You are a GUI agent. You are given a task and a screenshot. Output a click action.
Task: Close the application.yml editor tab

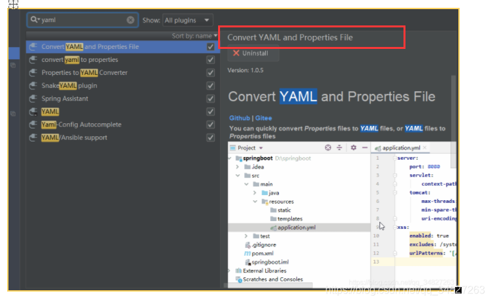425,147
